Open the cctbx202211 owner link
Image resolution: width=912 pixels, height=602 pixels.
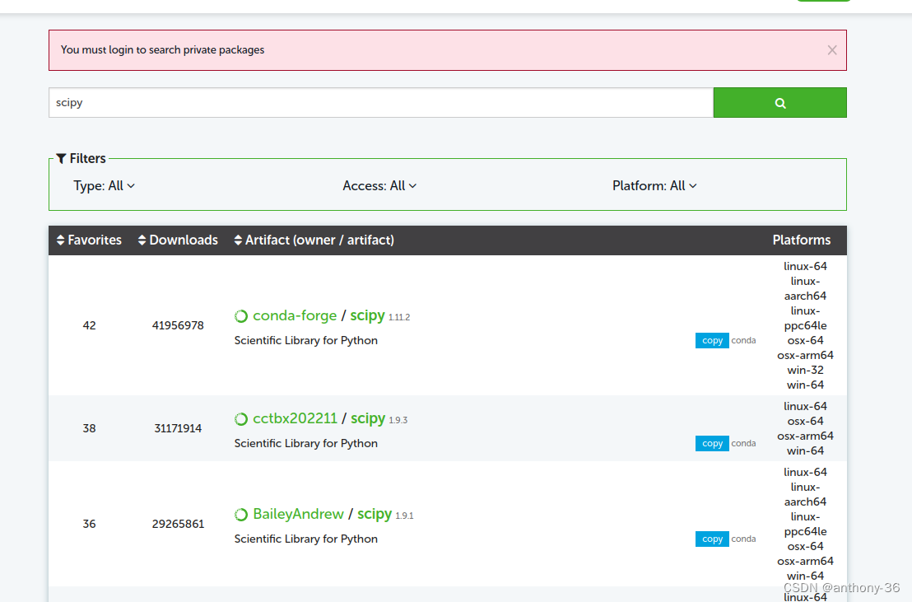(295, 418)
